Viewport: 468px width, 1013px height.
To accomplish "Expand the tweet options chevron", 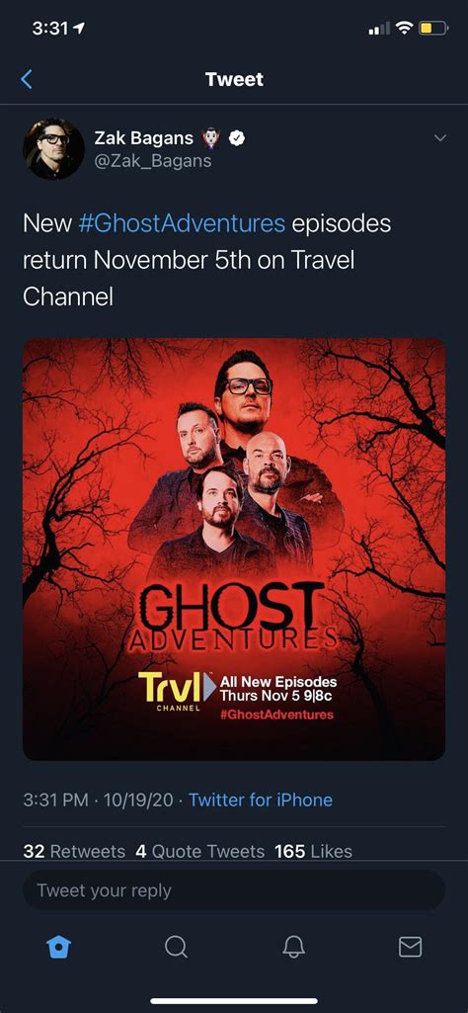I will click(439, 138).
